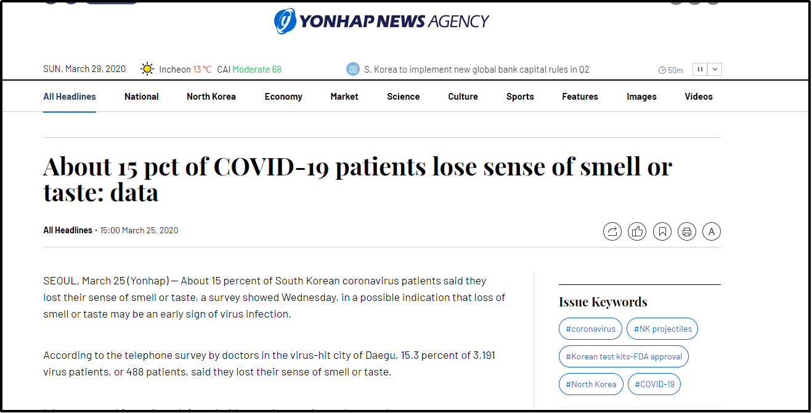Share this article
This screenshot has height=413, width=812.
coord(612,231)
